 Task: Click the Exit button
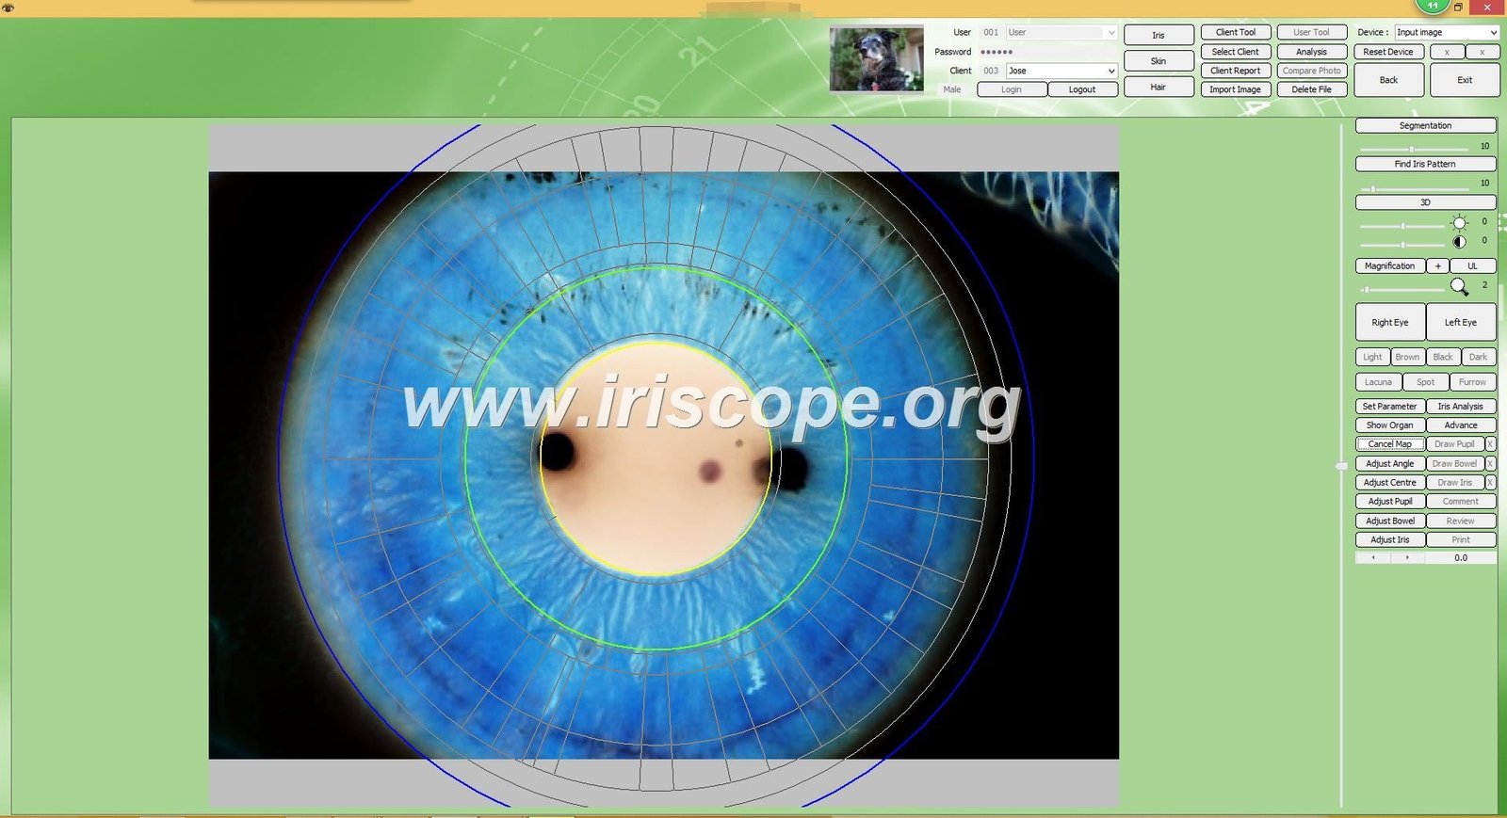pyautogui.click(x=1465, y=80)
